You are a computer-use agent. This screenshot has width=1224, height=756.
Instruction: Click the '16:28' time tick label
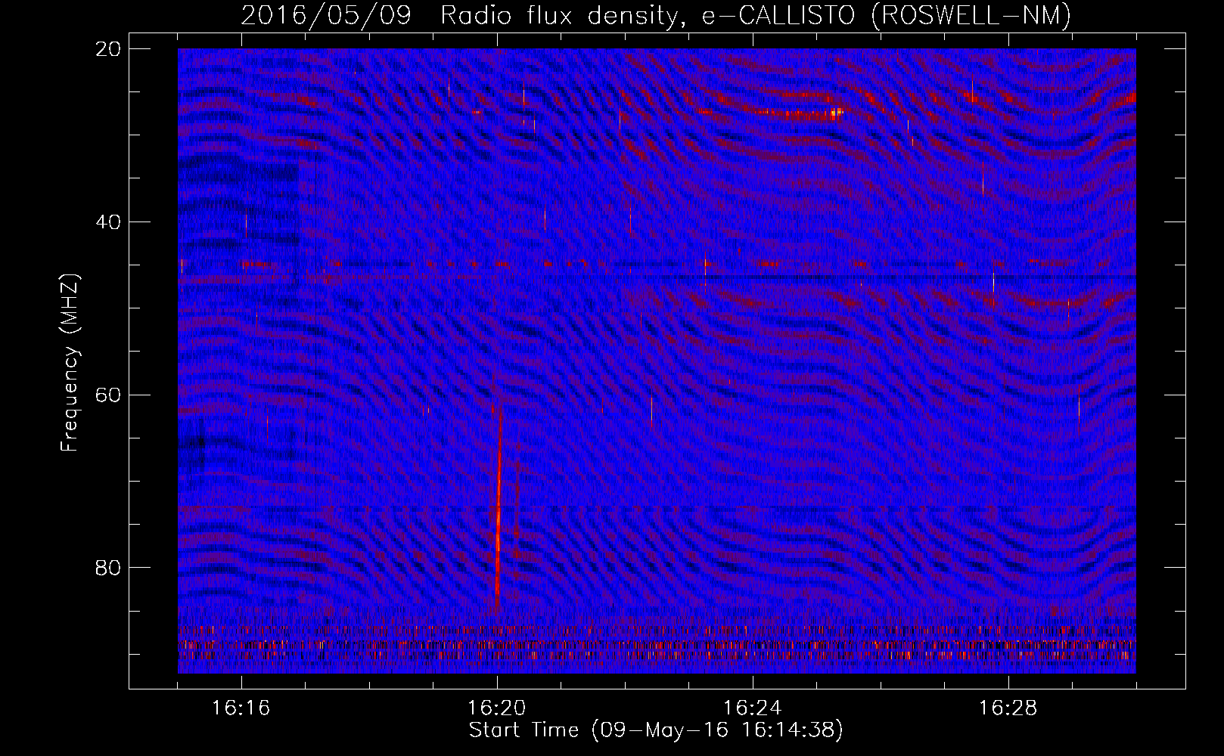[1008, 708]
